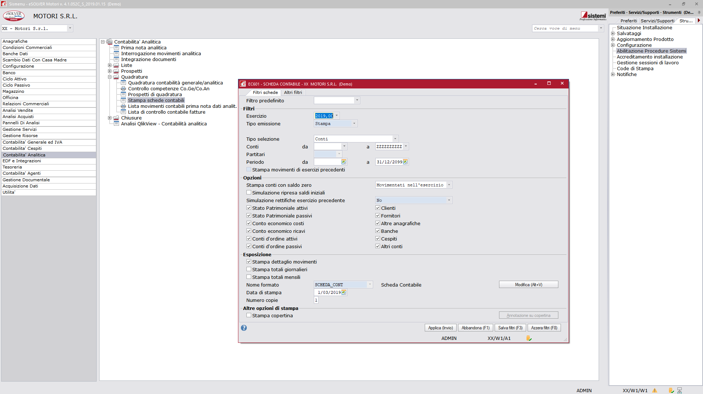
Task: Open calendar picker for Periodo end date
Action: 405,162
